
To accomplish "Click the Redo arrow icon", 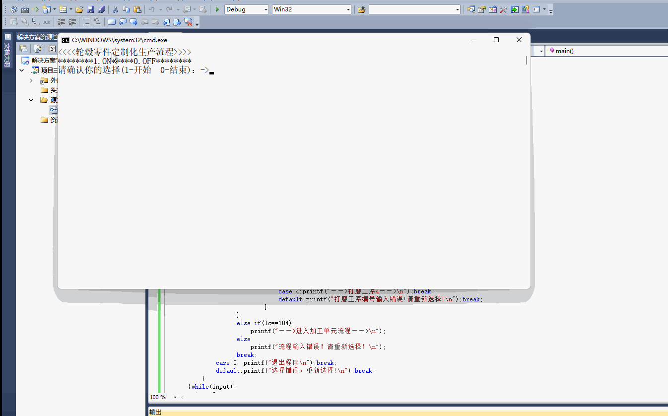I will coord(169,9).
